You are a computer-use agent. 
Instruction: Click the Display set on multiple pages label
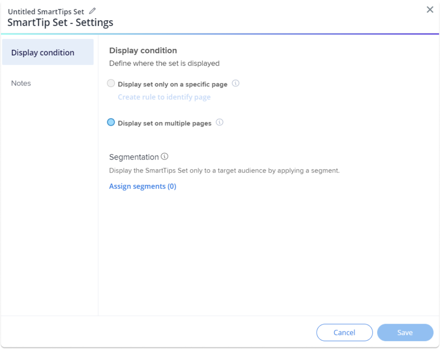(165, 123)
